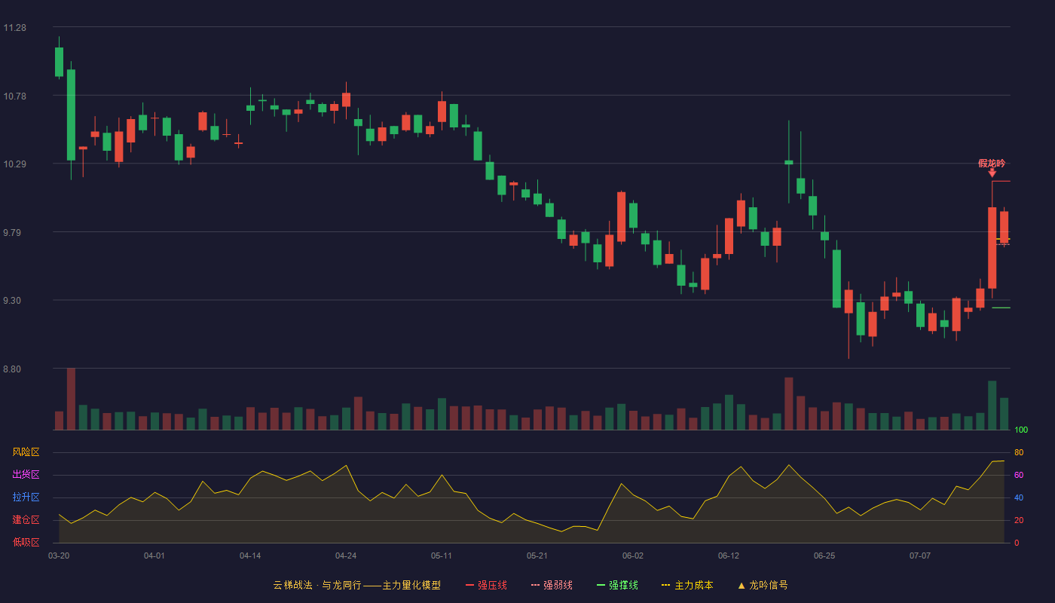Screen dimensions: 1055x603
Task: Click the 03-20 date label
Action: tap(59, 556)
